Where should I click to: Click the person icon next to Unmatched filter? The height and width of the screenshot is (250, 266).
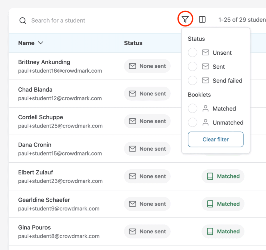205,122
